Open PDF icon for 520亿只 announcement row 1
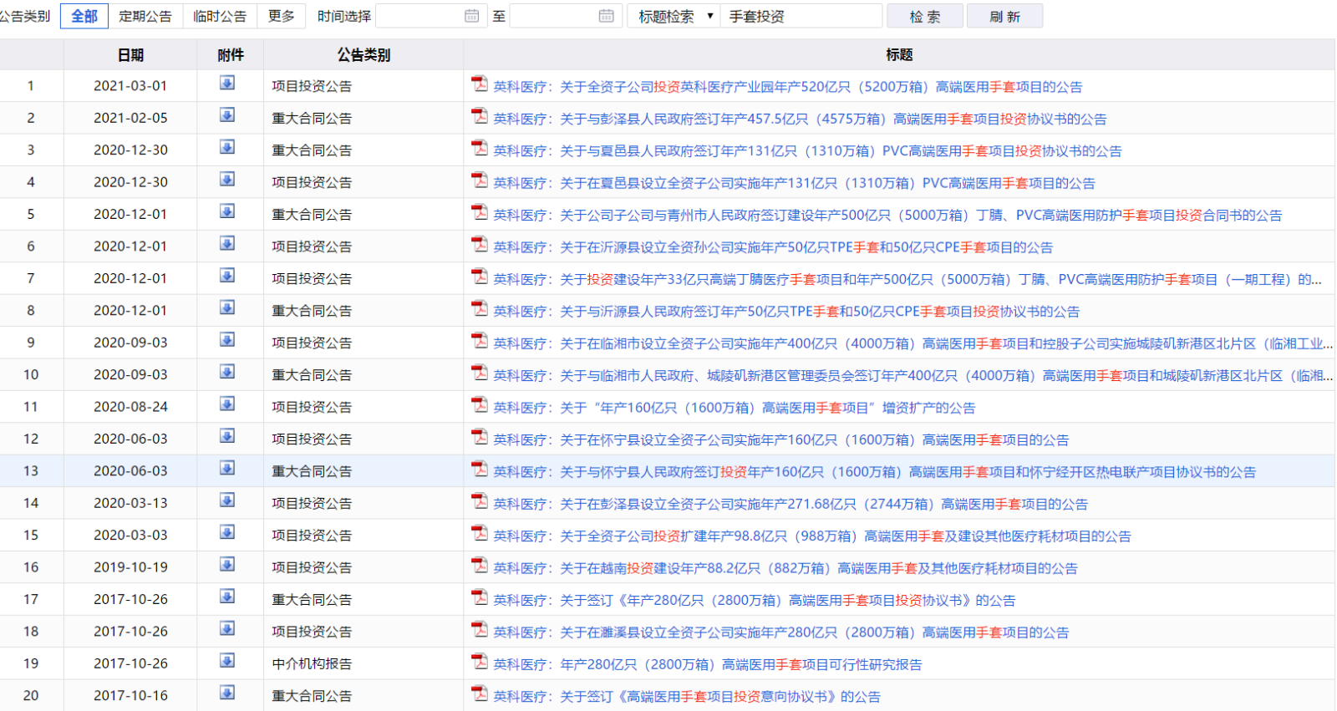The image size is (1337, 711). tap(480, 84)
